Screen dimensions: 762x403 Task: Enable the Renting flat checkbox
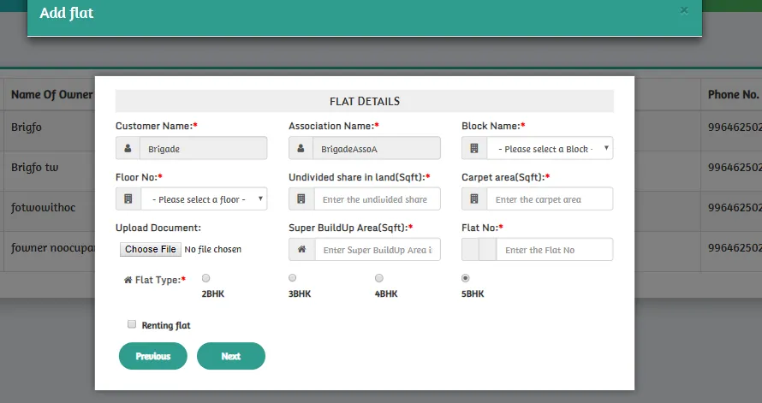coord(132,324)
